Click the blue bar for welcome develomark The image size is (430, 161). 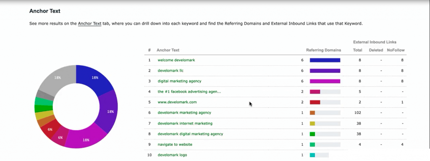point(325,60)
